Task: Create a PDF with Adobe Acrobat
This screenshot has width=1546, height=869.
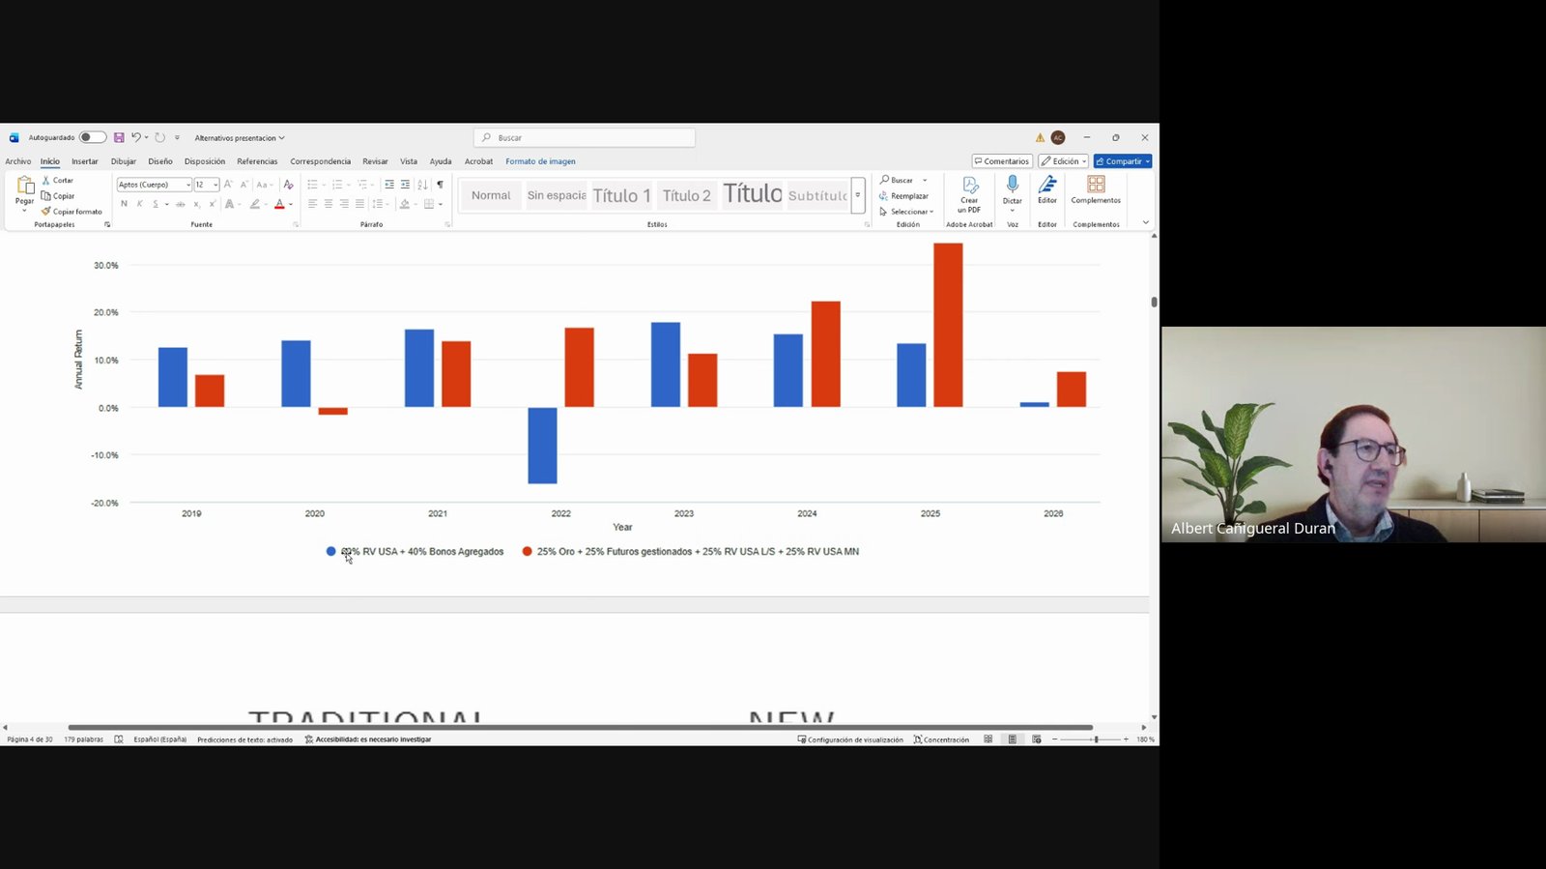Action: (x=969, y=194)
